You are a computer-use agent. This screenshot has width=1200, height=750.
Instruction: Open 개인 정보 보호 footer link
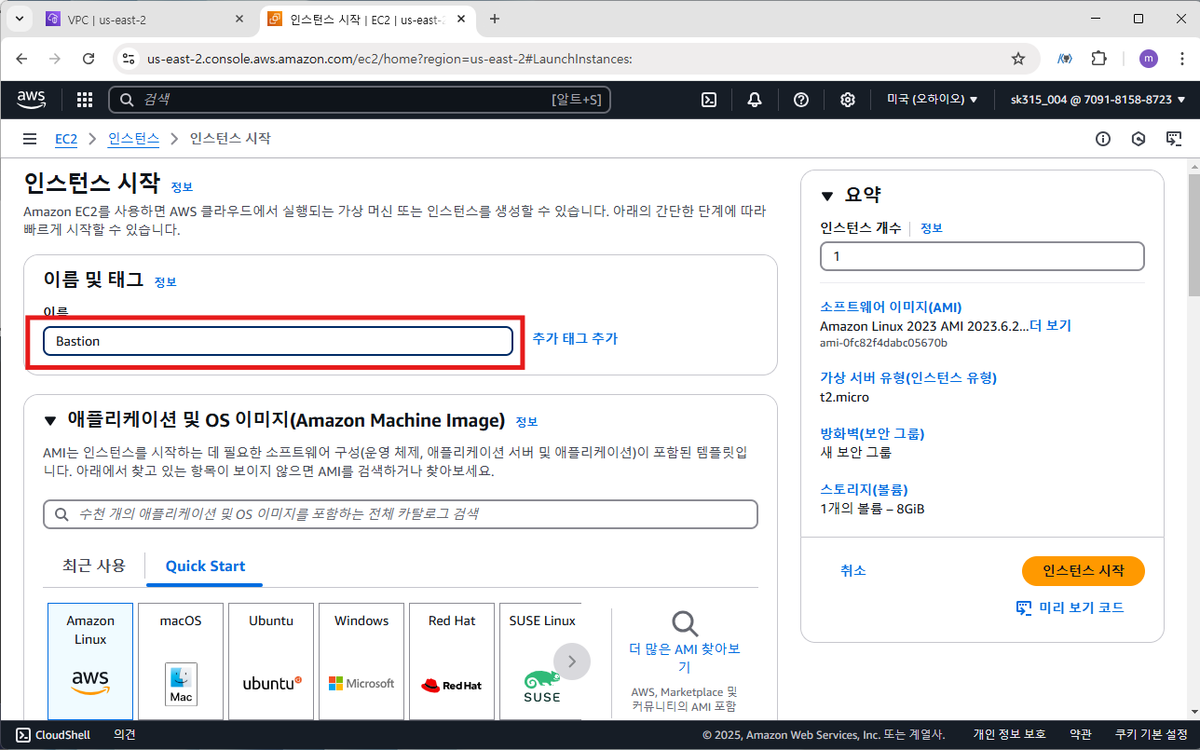pyautogui.click(x=1009, y=735)
